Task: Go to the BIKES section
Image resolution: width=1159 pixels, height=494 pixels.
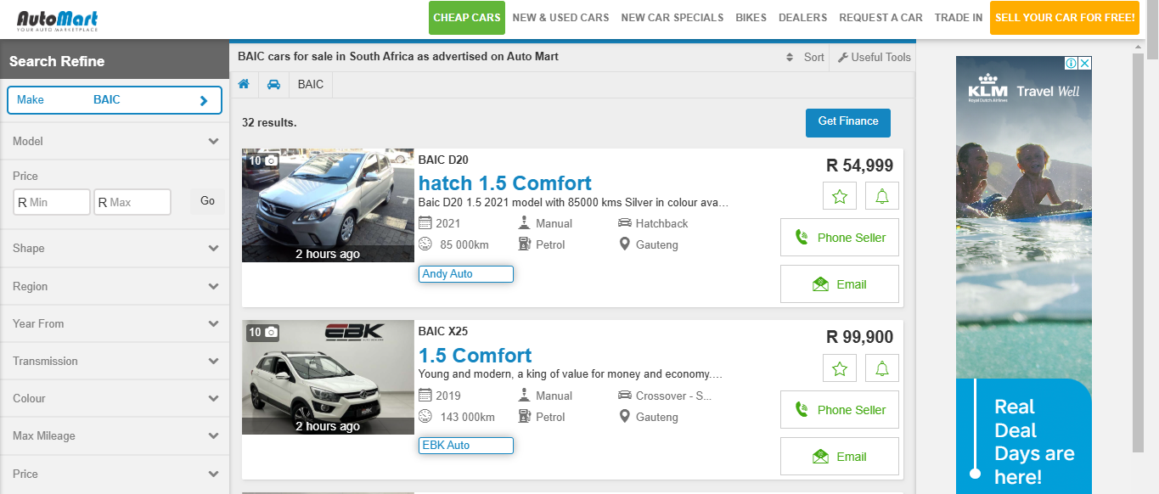Action: coord(751,18)
